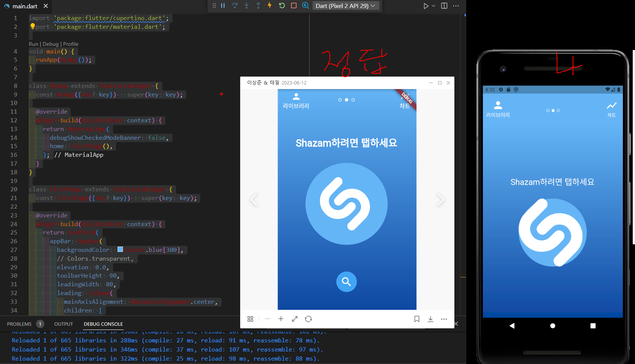Click Step Into in debug toolbar

(x=247, y=6)
